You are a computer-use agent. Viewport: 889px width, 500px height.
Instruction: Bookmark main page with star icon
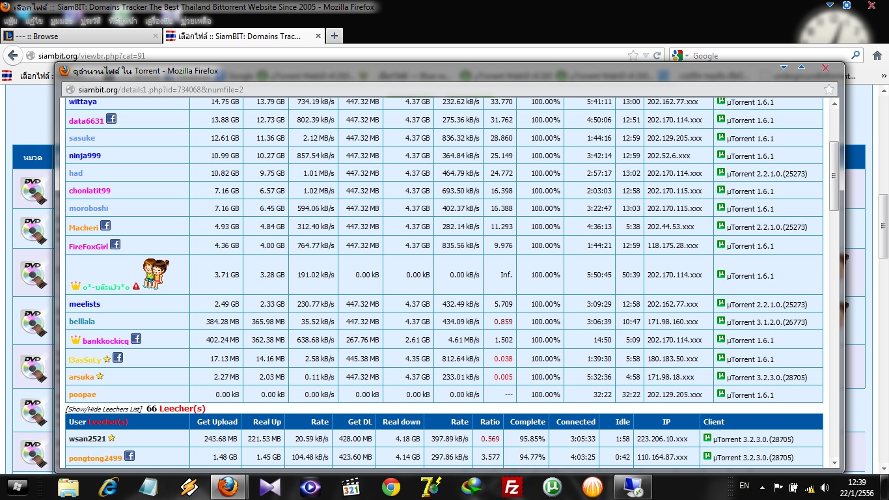pyautogui.click(x=633, y=55)
